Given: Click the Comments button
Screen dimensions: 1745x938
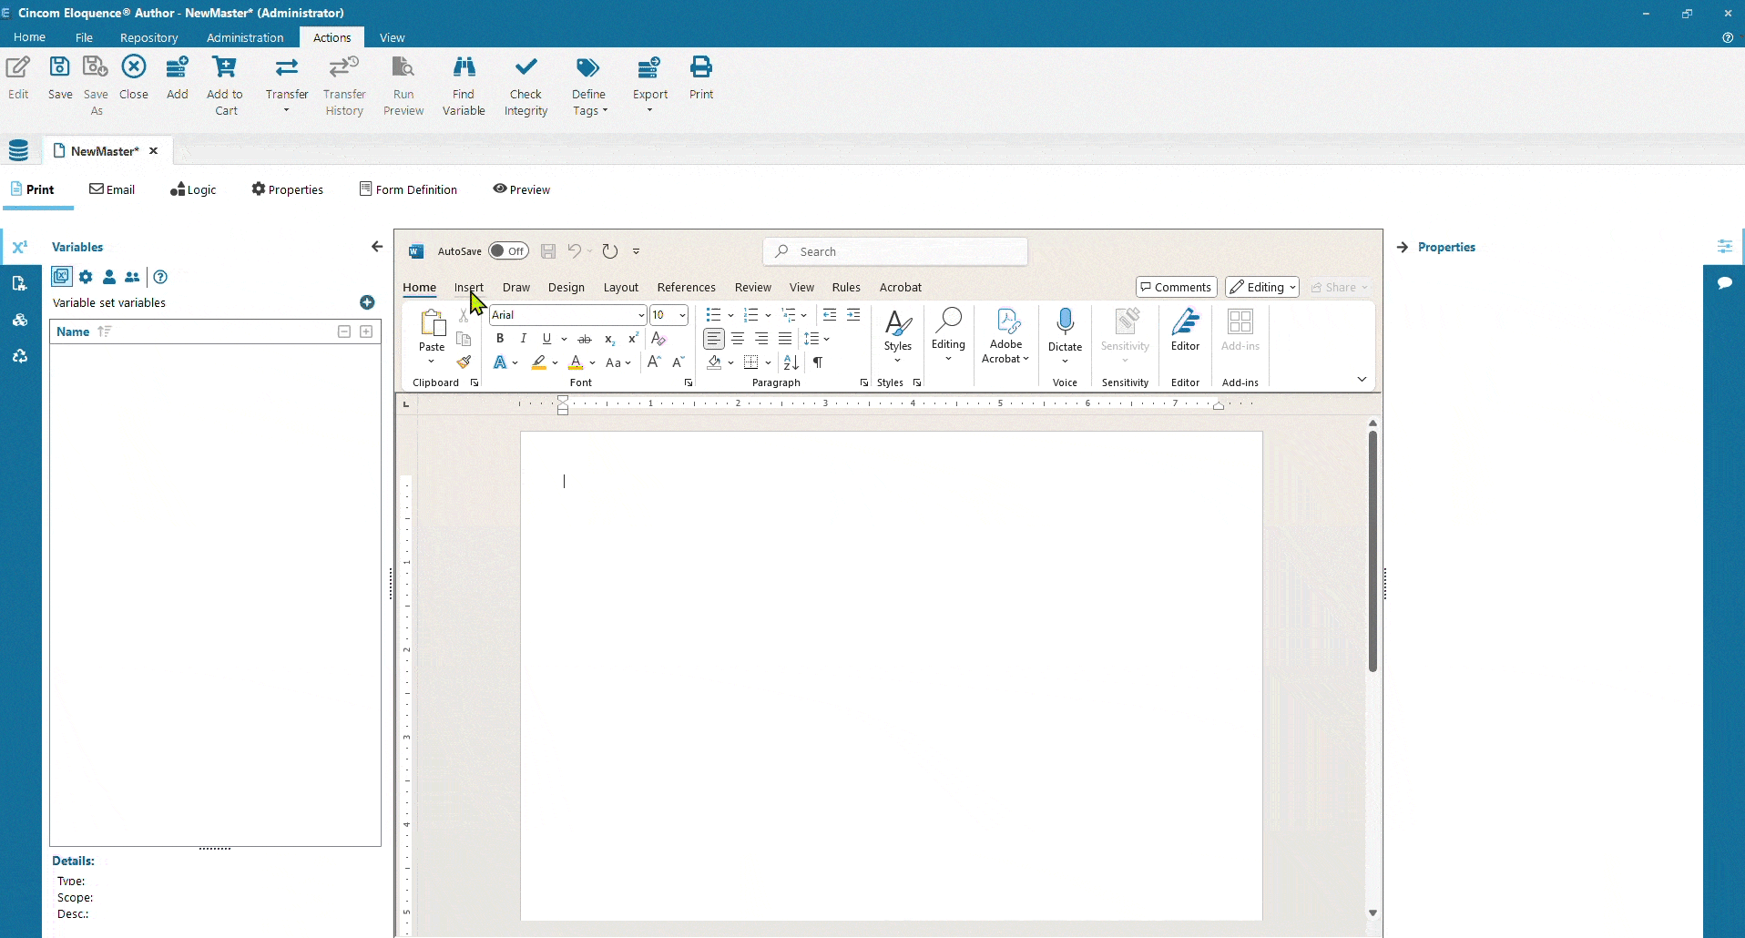Looking at the screenshot, I should click(1176, 287).
